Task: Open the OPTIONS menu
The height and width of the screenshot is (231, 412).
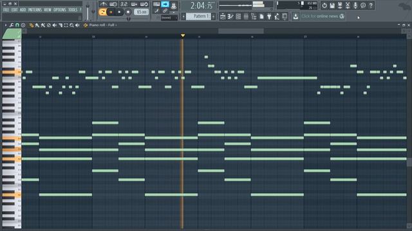Action: coord(60,10)
